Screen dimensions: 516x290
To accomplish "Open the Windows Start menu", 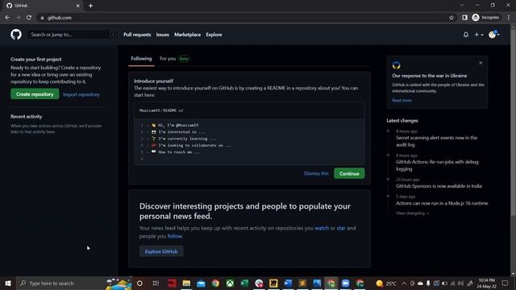I will [8, 283].
